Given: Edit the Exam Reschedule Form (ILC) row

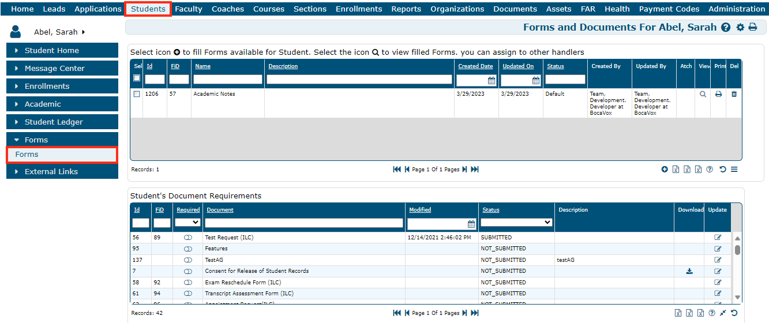Looking at the screenshot, I should pos(718,282).
